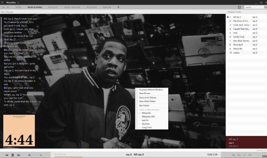This screenshot has height=158, width=267.
Task: Toggle the shuffle icon with two lines
Action: pos(250,155)
